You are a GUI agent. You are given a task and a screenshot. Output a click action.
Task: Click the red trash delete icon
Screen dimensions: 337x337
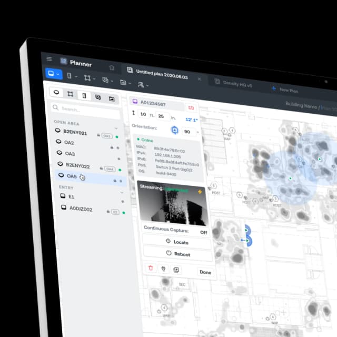[151, 268]
